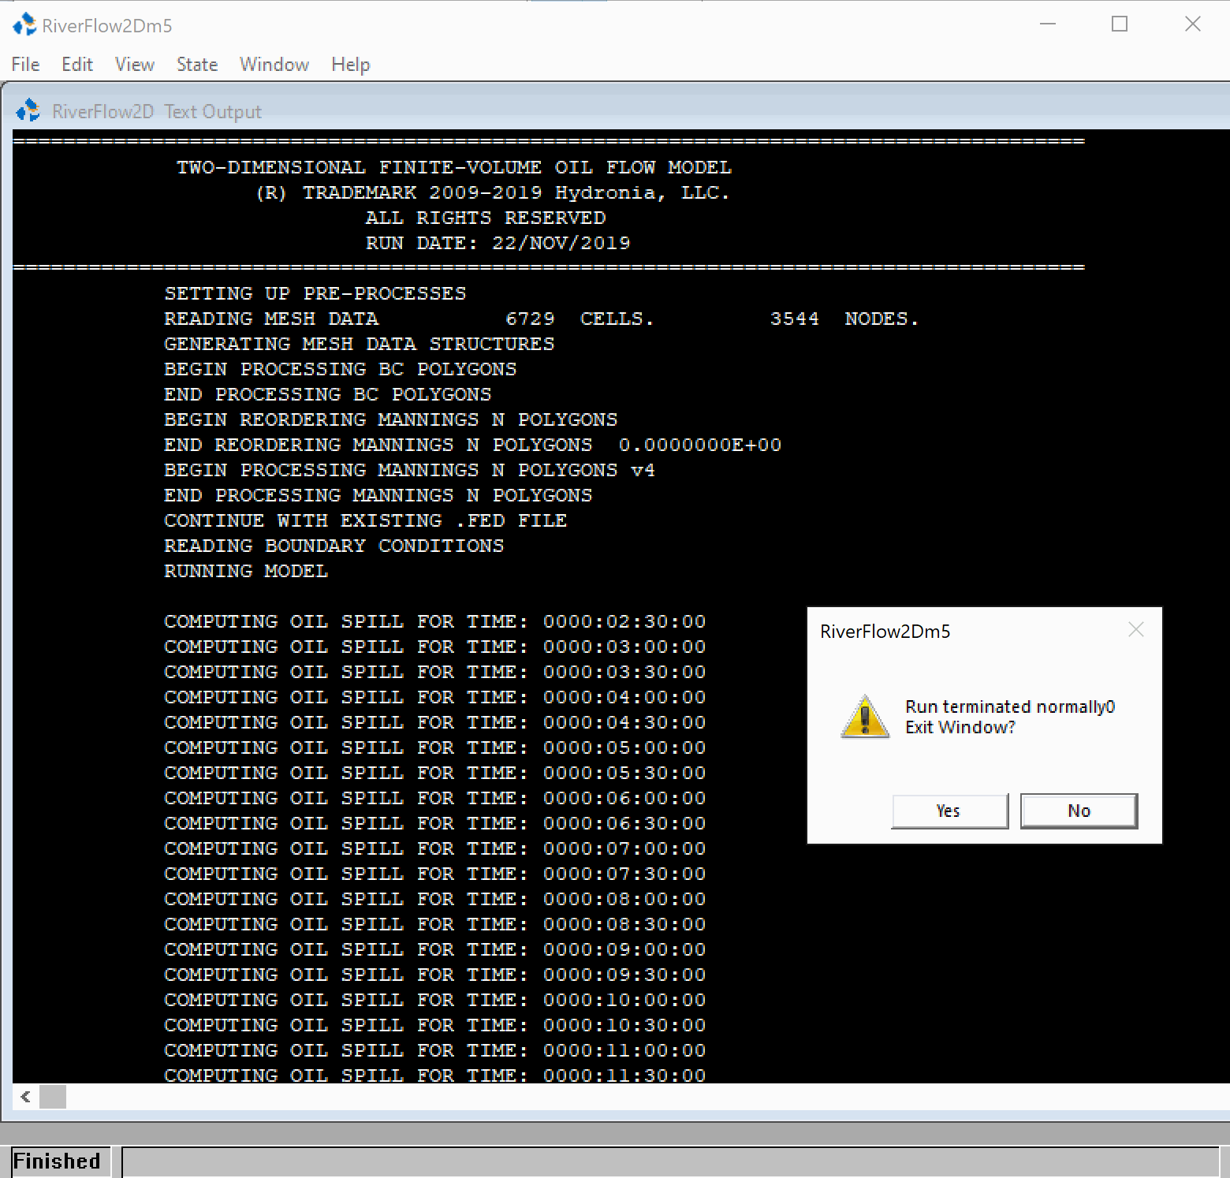
Task: Open the Window menu
Action: click(274, 65)
